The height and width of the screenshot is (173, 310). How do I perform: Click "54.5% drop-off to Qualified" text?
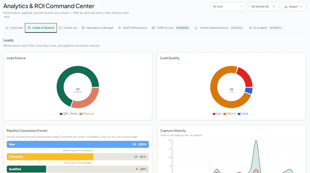tap(78, 163)
